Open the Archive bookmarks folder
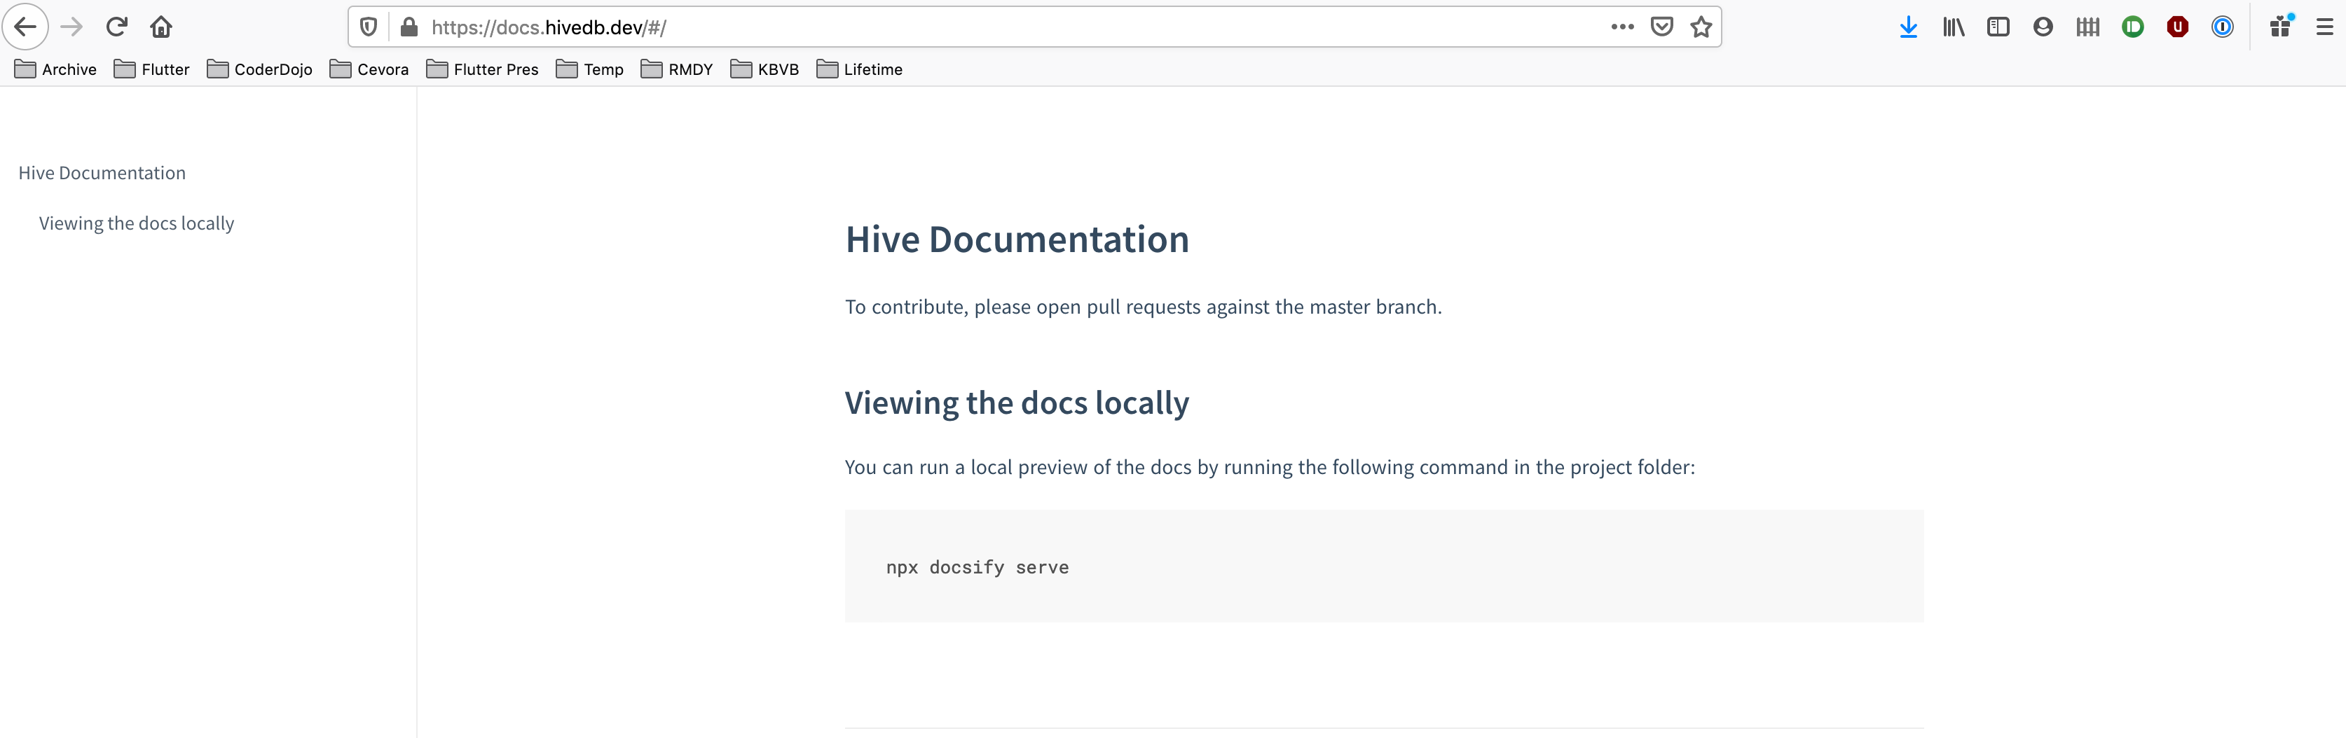The image size is (2346, 738). 55,69
